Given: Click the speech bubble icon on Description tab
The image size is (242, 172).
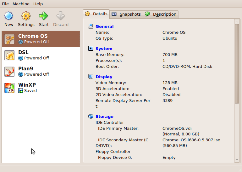Looking at the screenshot, I should pyautogui.click(x=147, y=14).
